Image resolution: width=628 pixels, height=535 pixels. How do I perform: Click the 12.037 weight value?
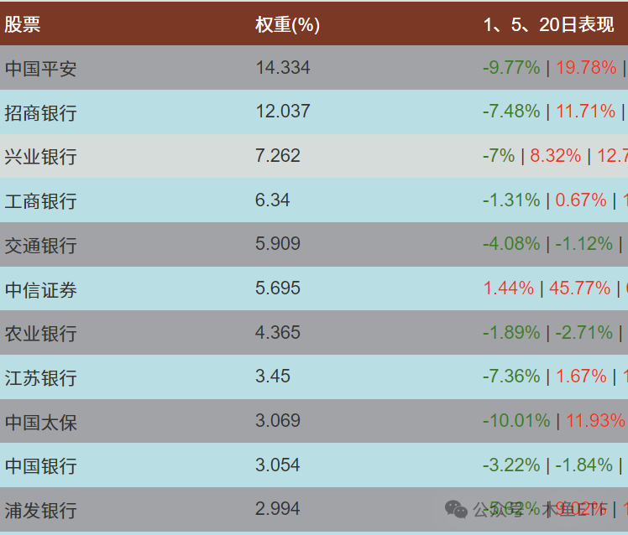pyautogui.click(x=283, y=112)
